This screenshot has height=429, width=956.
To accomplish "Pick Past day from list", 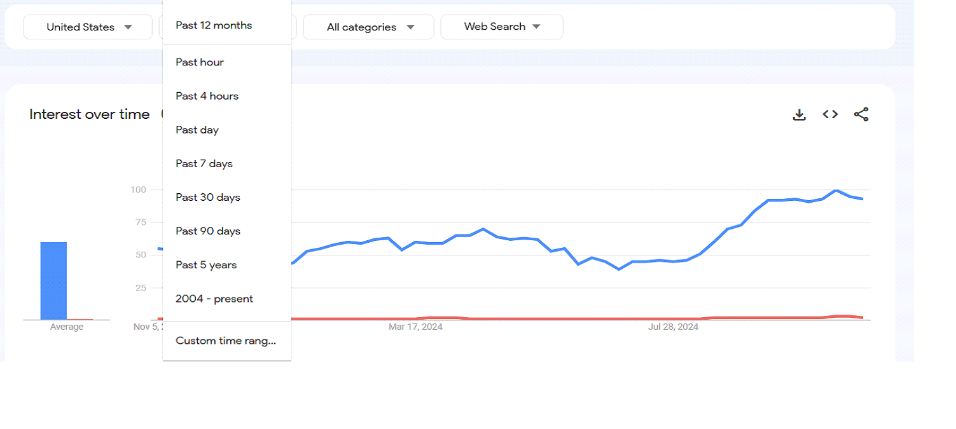I will pyautogui.click(x=197, y=130).
